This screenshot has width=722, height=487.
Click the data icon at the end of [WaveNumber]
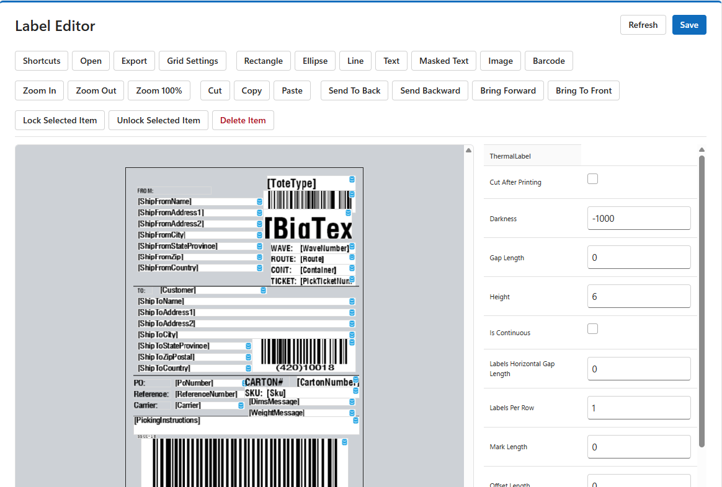[x=352, y=247]
